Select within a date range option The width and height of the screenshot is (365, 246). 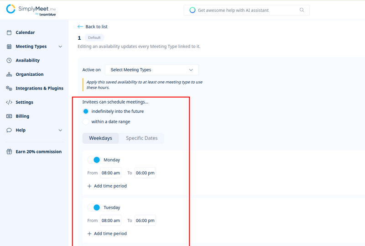pyautogui.click(x=86, y=121)
